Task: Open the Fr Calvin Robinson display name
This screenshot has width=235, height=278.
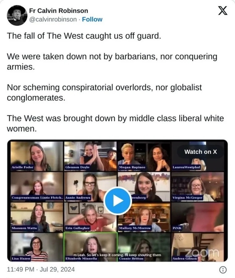Action: [59, 11]
